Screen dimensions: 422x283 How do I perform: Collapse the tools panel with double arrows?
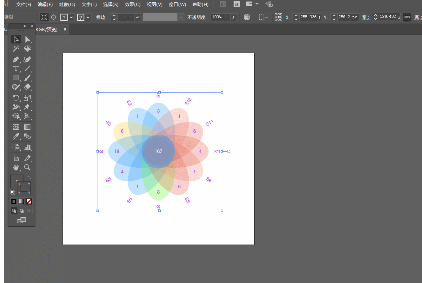pyautogui.click(x=25, y=26)
